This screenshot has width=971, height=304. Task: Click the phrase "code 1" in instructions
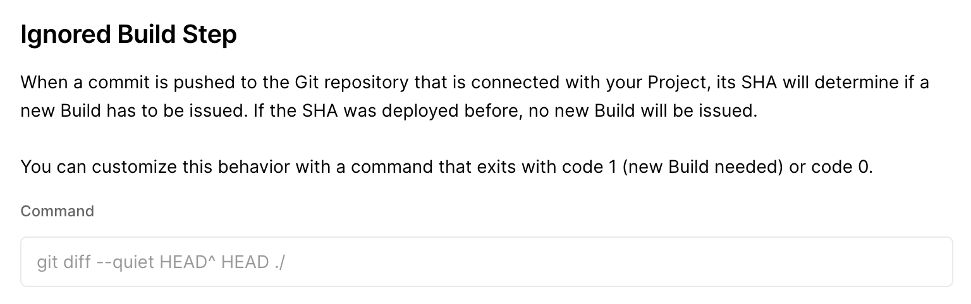[584, 168]
